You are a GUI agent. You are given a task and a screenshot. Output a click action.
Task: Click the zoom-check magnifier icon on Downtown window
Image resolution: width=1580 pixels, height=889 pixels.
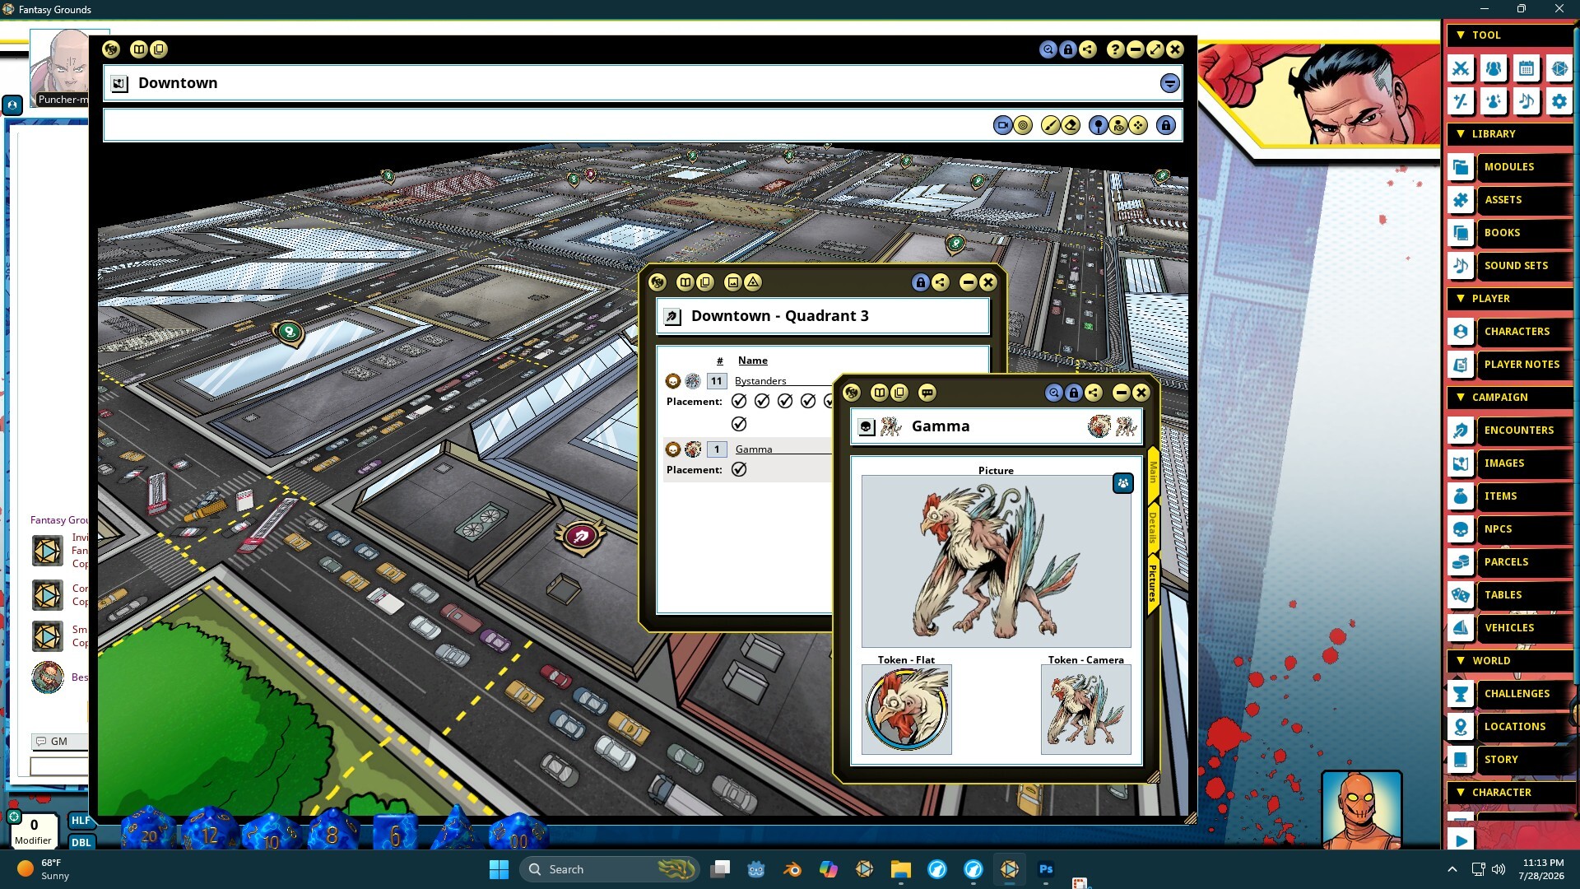[1048, 49]
